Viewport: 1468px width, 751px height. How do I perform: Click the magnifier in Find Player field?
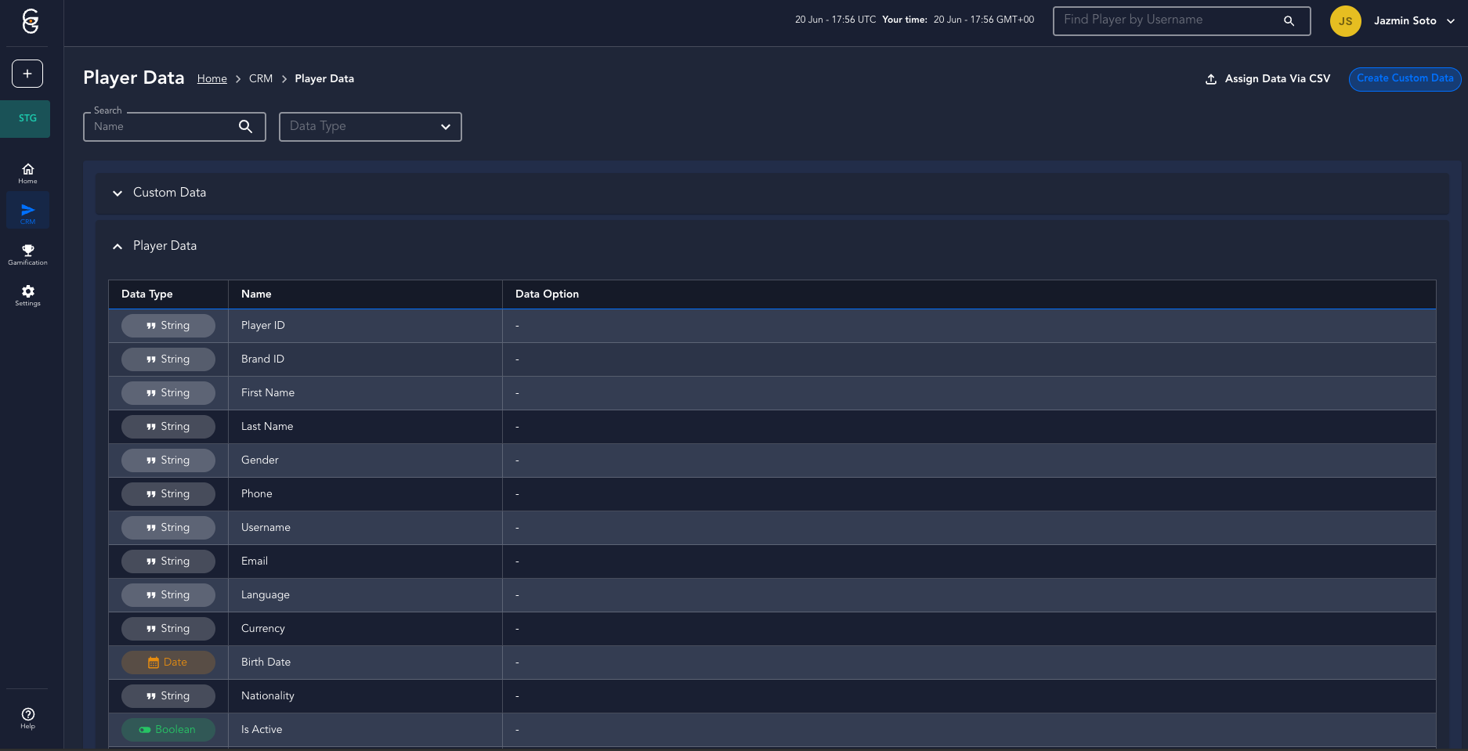pyautogui.click(x=1289, y=21)
